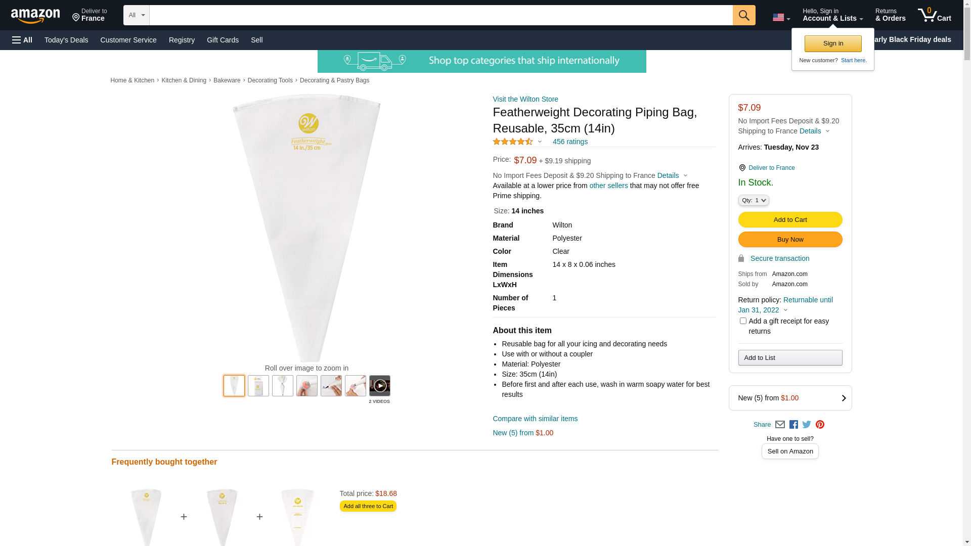Open the country flag language selector
971x546 pixels.
pos(781,17)
